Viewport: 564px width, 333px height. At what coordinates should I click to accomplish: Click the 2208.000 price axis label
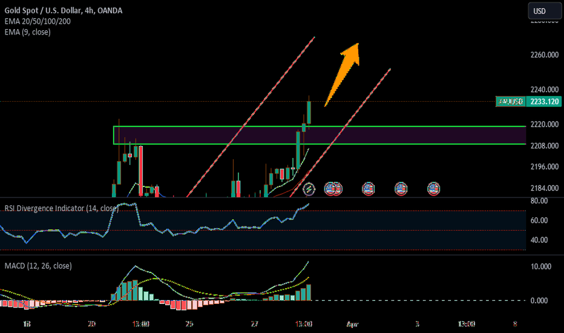click(544, 145)
